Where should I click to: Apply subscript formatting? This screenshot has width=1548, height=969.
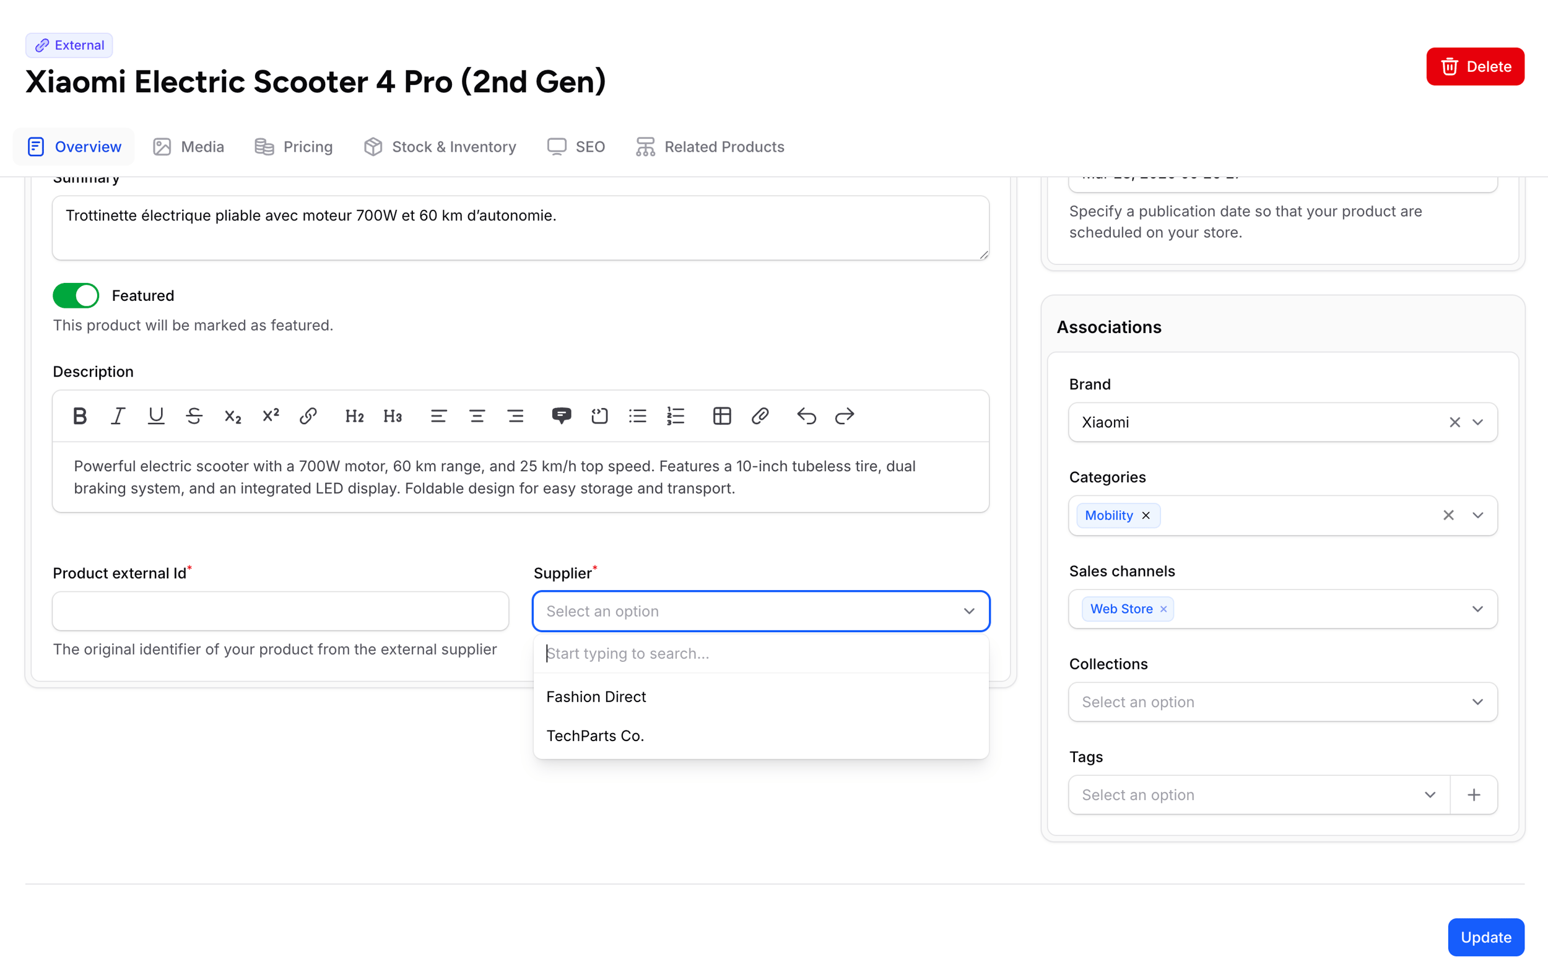(x=233, y=416)
